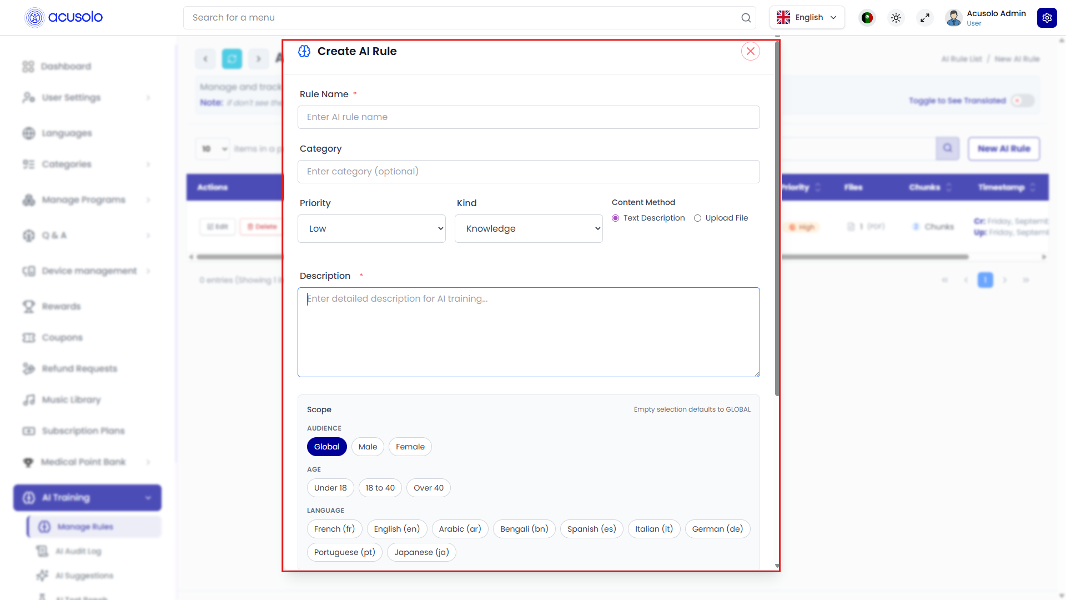Open Coupons menu item
Screen dimensions: 1066x600
62,337
